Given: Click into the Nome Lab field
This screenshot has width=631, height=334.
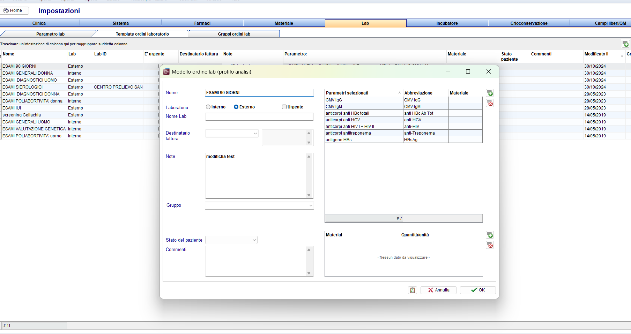Looking at the screenshot, I should (259, 116).
